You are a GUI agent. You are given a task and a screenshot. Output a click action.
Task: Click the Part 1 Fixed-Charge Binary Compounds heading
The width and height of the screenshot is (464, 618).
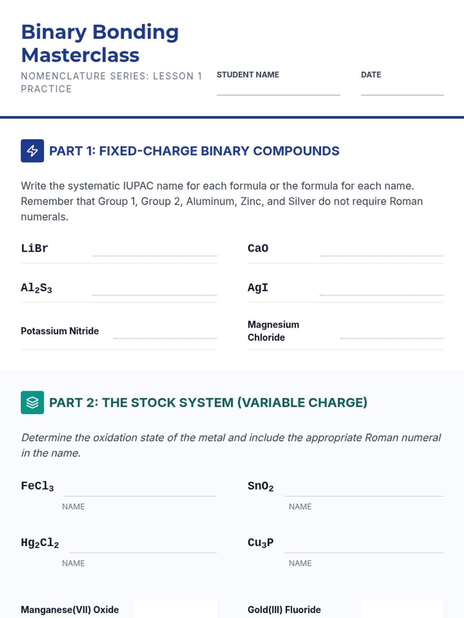194,151
